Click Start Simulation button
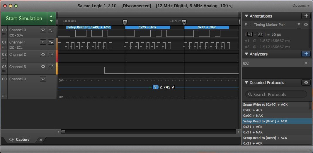 [24, 18]
